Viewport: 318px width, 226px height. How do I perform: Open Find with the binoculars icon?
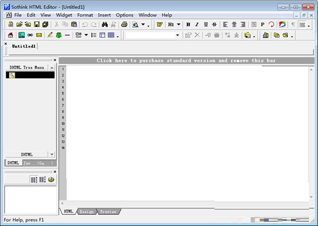coord(104,24)
